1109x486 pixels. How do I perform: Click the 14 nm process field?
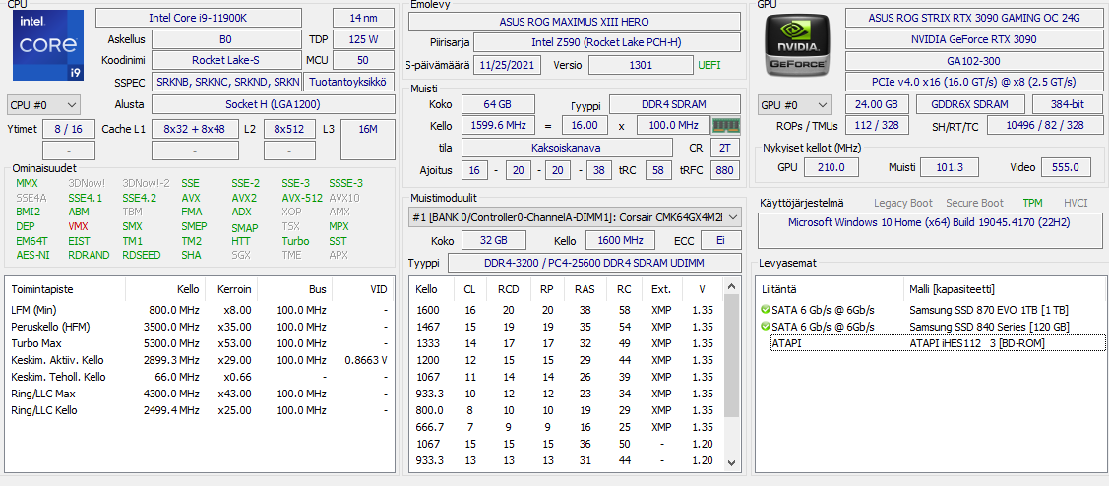pos(363,18)
